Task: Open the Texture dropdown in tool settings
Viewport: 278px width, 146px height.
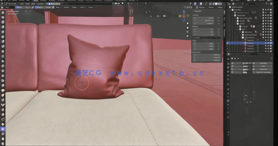Action: click(x=67, y=7)
